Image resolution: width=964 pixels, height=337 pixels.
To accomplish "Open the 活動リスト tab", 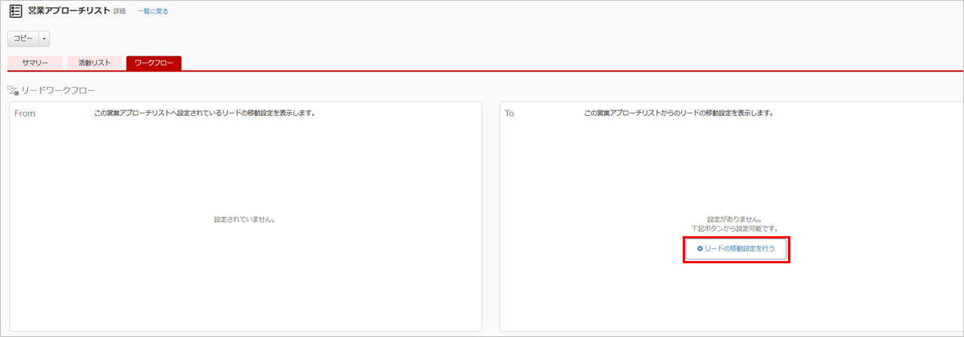I will (94, 63).
